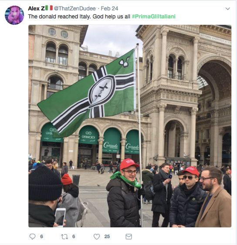Open the #PrimaGliItaliani hashtag
This screenshot has height=245, width=237.
pos(154,17)
